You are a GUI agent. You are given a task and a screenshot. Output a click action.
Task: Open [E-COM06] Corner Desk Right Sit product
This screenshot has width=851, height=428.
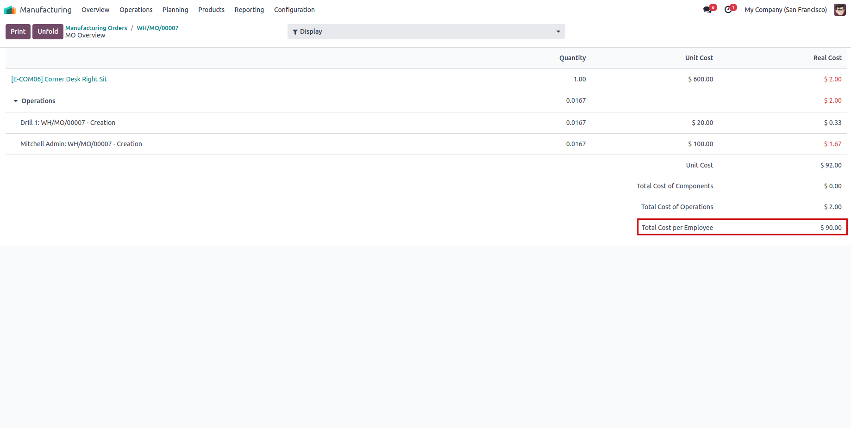point(59,79)
